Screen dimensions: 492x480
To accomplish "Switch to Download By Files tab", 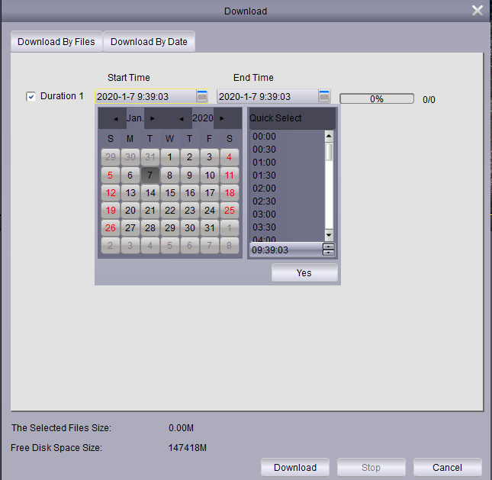I will coord(56,41).
